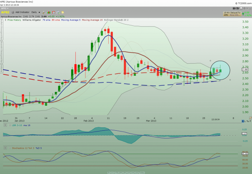Open the S dropdown in the top bar
This screenshot has width=252, height=174.
(x=234, y=8)
